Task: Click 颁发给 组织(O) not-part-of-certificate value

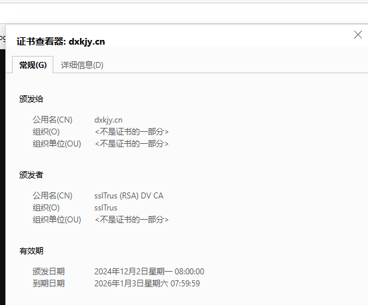Action: coord(131,132)
